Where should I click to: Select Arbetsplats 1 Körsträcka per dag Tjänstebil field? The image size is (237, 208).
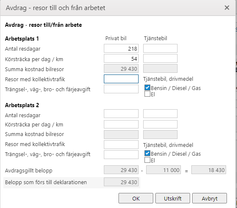160,59
